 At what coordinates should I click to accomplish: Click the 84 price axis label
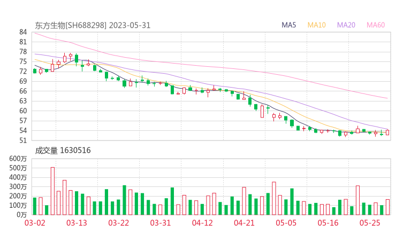pos(23,32)
